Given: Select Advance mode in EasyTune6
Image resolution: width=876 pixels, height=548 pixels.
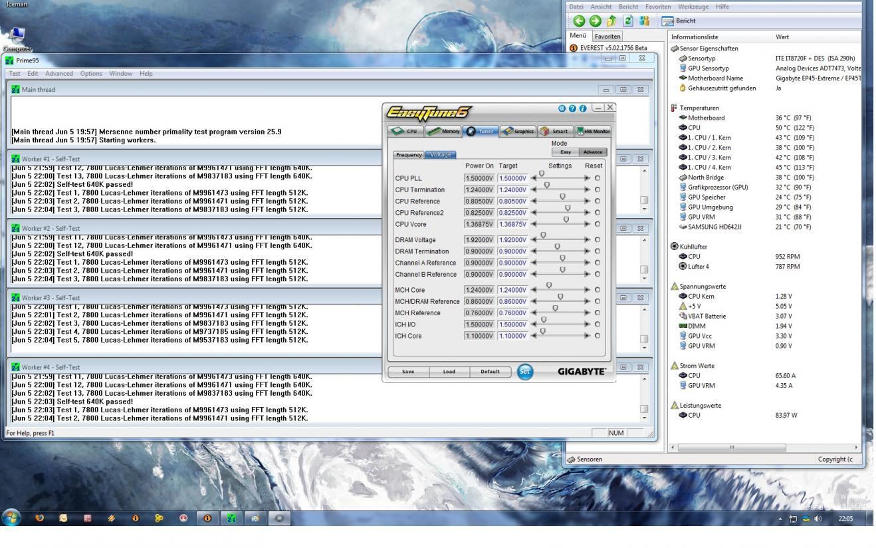Looking at the screenshot, I should pos(593,152).
